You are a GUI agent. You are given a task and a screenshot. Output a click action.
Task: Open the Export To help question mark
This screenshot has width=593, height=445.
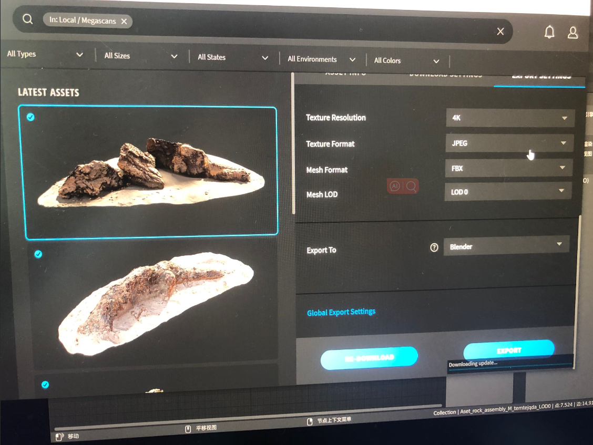pos(434,247)
